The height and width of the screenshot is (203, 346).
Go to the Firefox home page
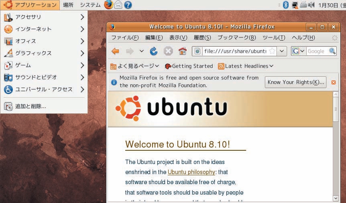tap(183, 51)
